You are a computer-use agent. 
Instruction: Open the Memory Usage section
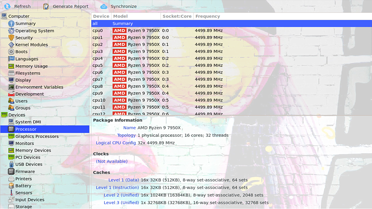(31, 66)
